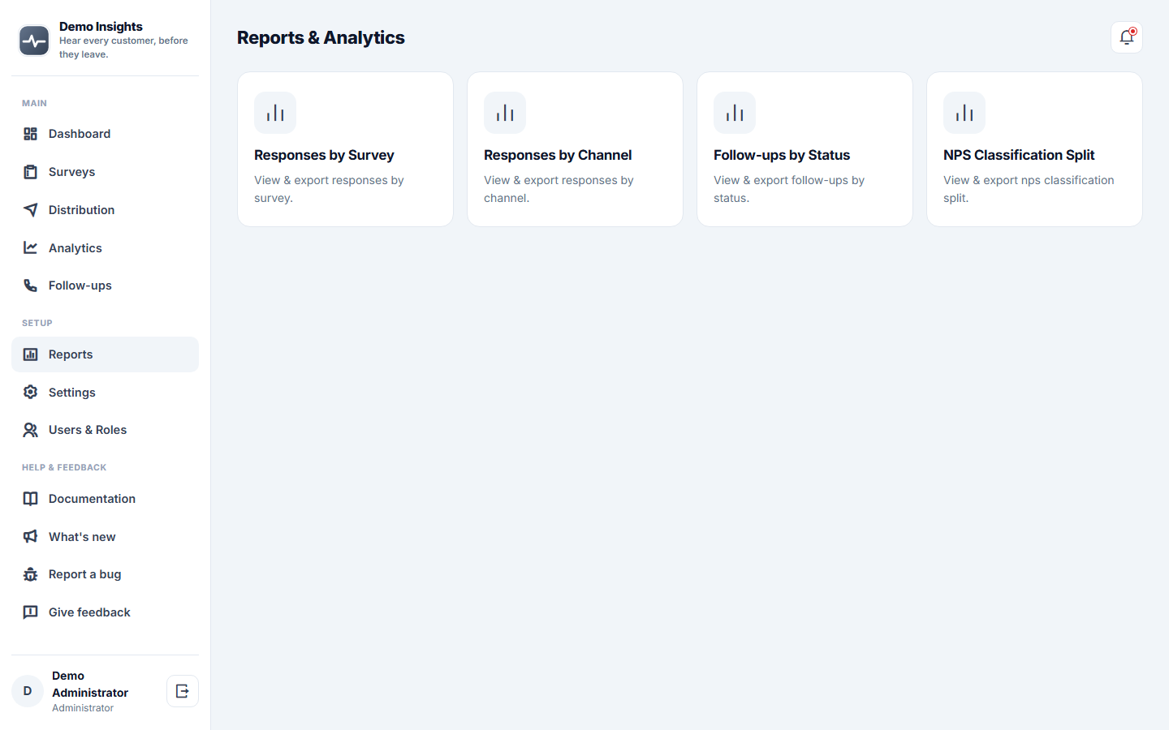This screenshot has height=730, width=1169.
Task: Click the Follow-ups phone icon
Action: [30, 286]
